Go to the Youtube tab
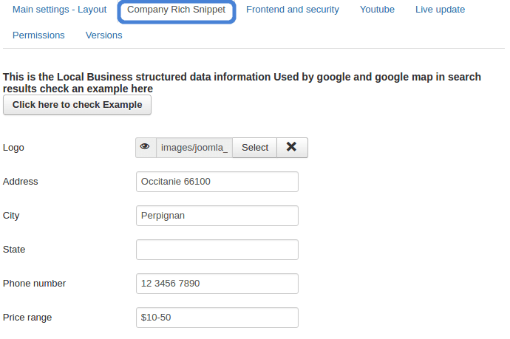This screenshot has width=510, height=339. tap(377, 10)
